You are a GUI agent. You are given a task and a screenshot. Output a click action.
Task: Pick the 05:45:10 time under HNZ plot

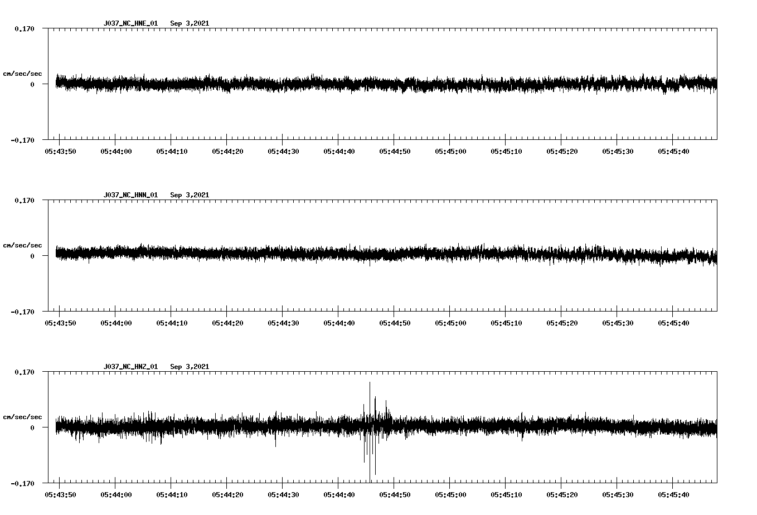[506, 495]
